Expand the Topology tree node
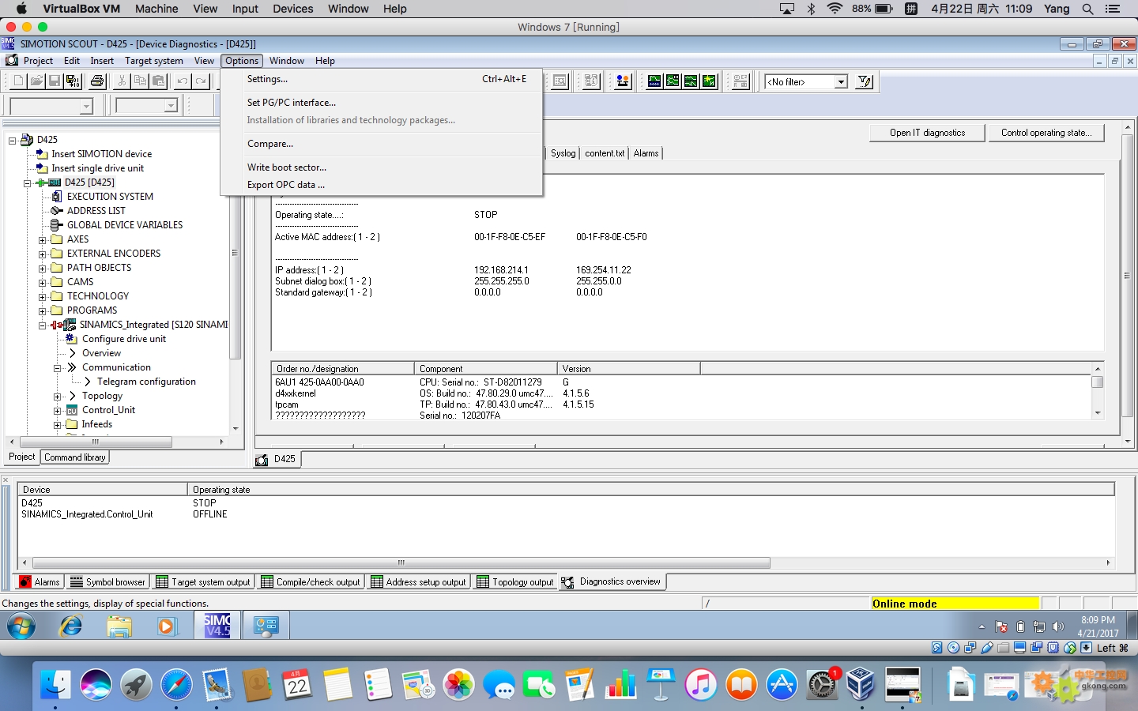The image size is (1138, 711). (58, 397)
